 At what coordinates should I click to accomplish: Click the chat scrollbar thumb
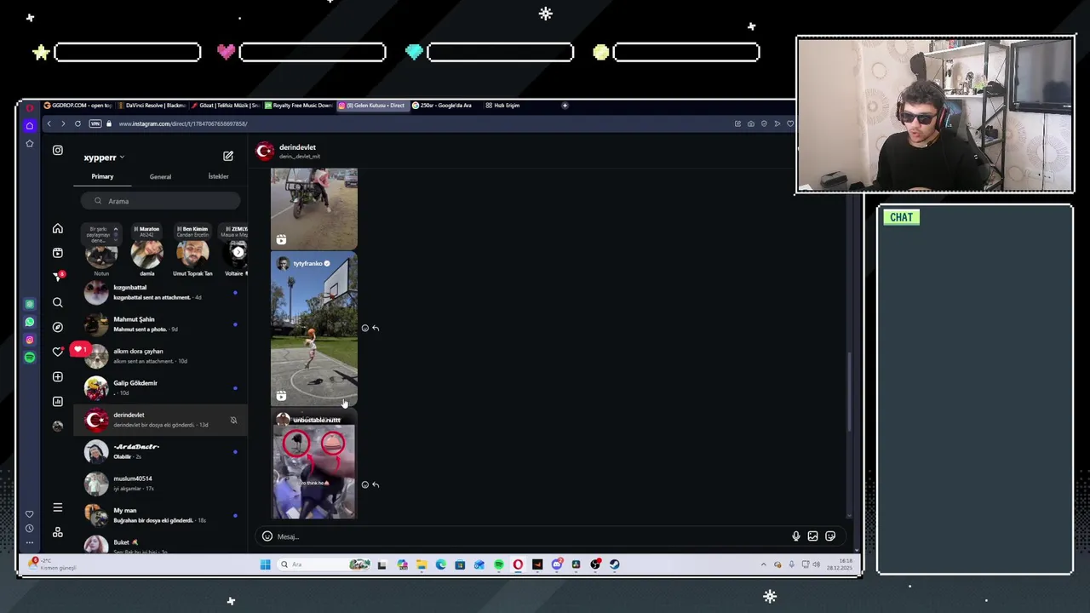click(x=848, y=392)
